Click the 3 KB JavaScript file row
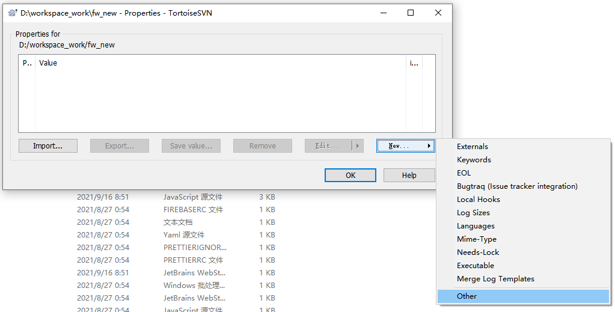The image size is (615, 312). tap(176, 197)
